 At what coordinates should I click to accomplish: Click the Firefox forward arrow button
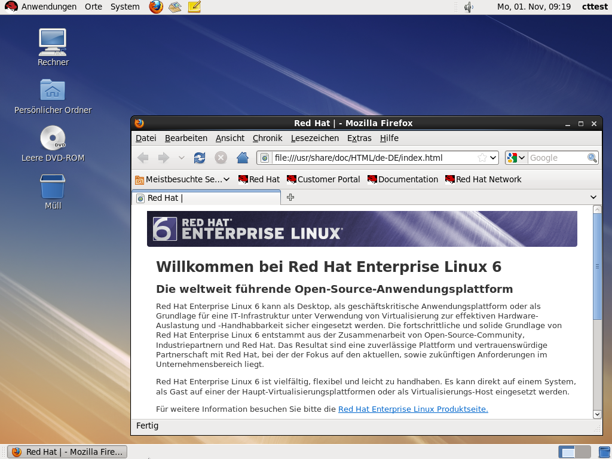point(163,158)
